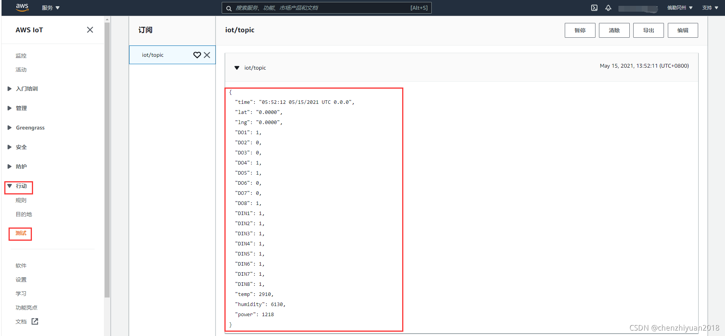The width and height of the screenshot is (725, 336).
Task: Open external link icon next to 文档
Action: (35, 321)
